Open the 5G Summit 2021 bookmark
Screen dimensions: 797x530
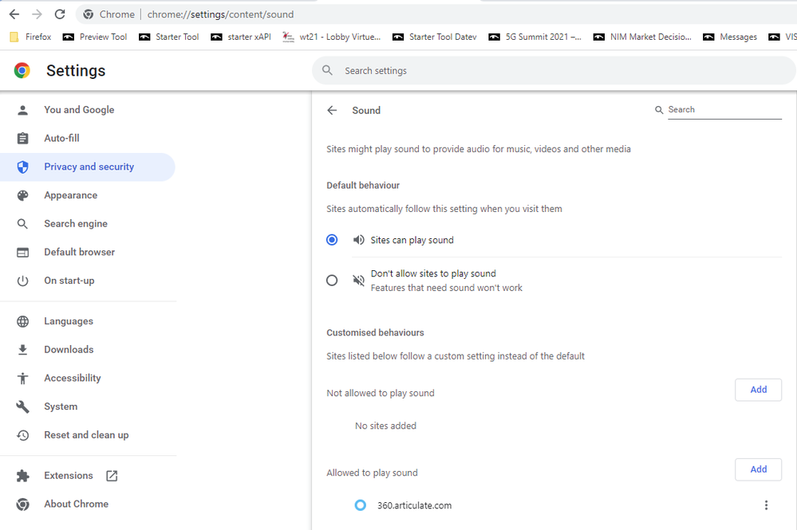point(535,37)
